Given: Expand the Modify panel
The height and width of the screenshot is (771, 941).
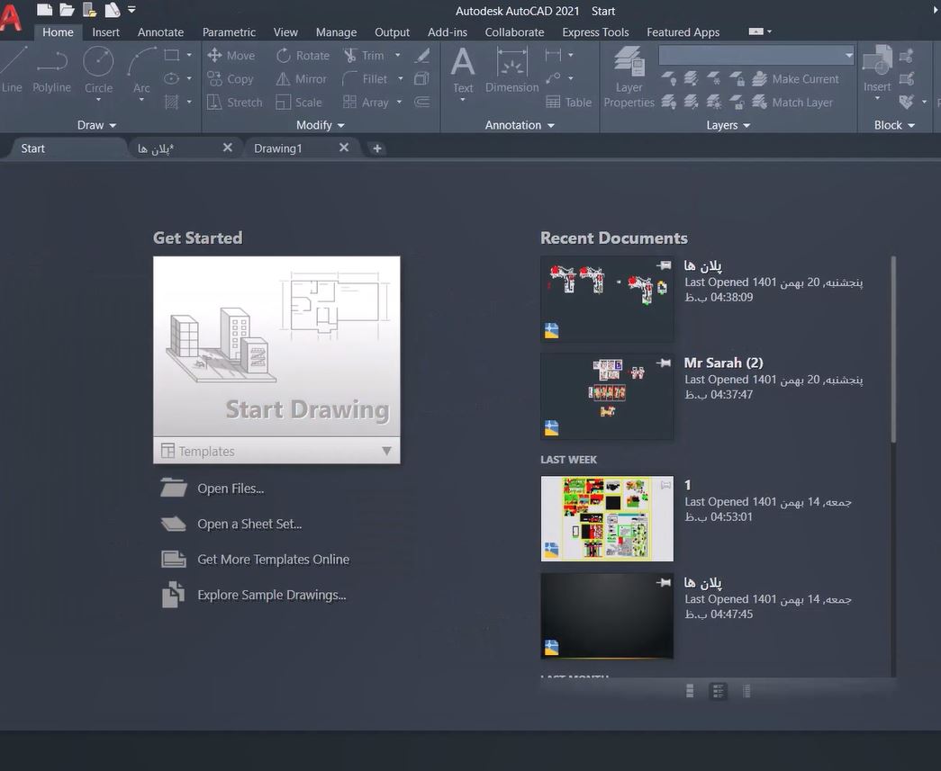Looking at the screenshot, I should tap(321, 125).
